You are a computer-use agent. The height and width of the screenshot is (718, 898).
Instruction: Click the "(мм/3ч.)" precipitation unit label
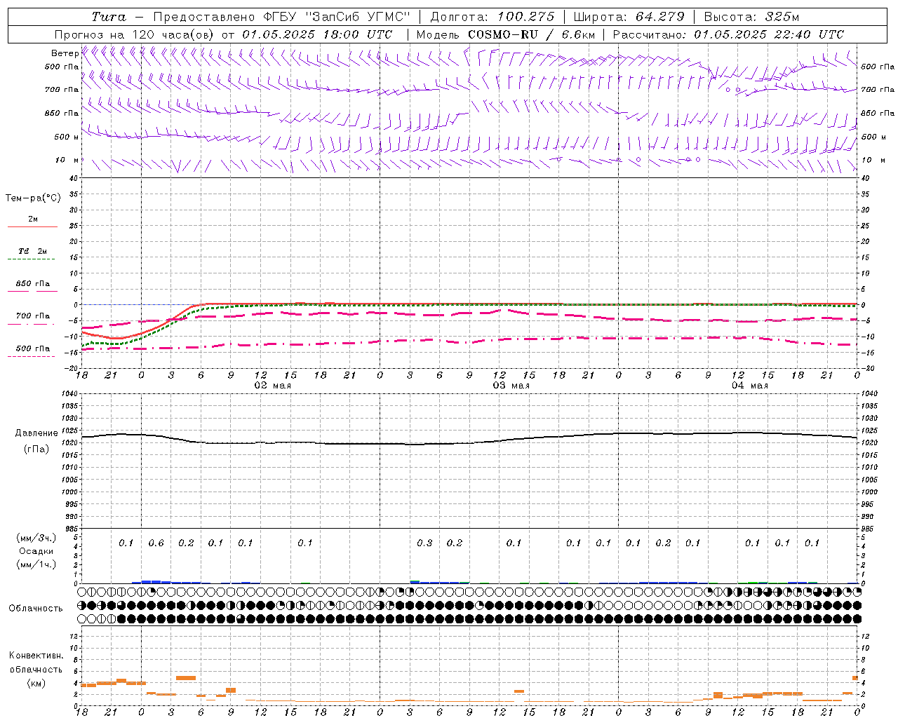click(36, 538)
